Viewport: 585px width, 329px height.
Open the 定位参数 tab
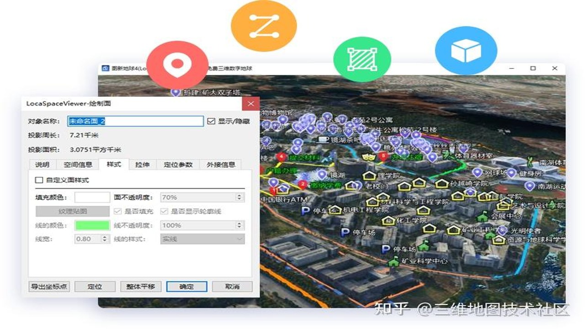[x=178, y=164]
